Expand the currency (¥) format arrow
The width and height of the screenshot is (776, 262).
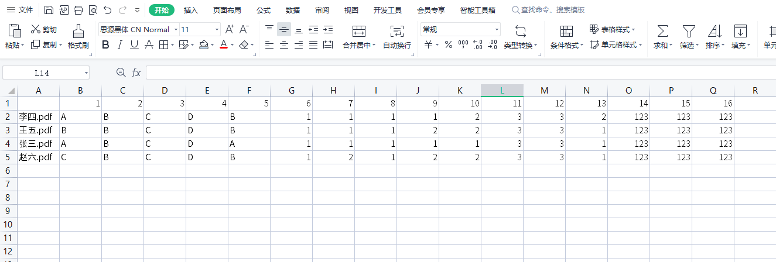tap(437, 45)
